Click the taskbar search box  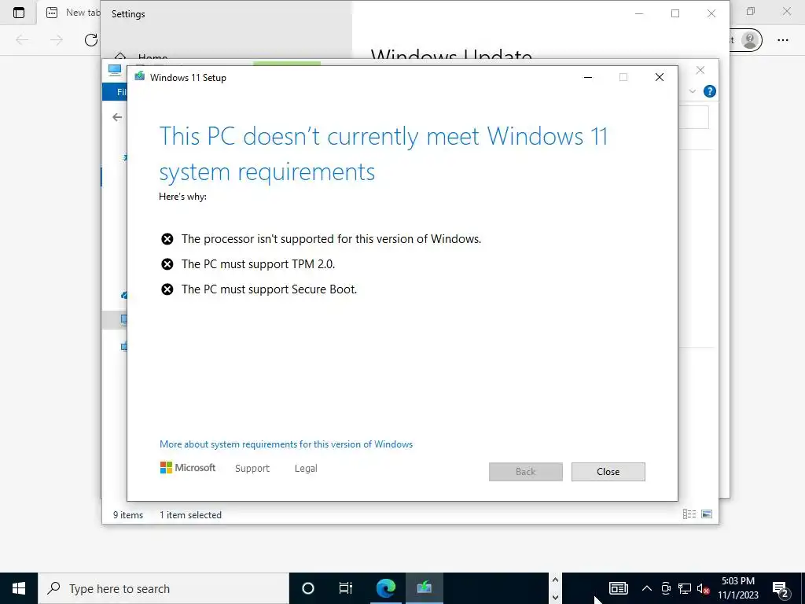pos(164,588)
